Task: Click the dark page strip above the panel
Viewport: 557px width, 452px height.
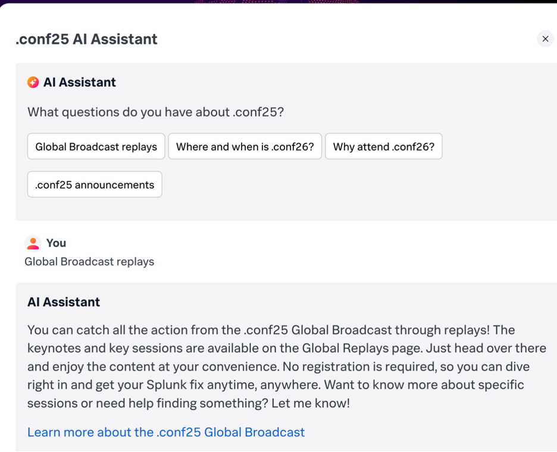Action: (x=278, y=2)
